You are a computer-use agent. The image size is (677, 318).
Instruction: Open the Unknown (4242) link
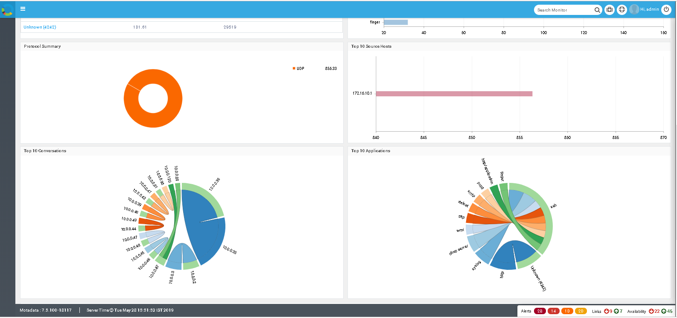pos(40,27)
